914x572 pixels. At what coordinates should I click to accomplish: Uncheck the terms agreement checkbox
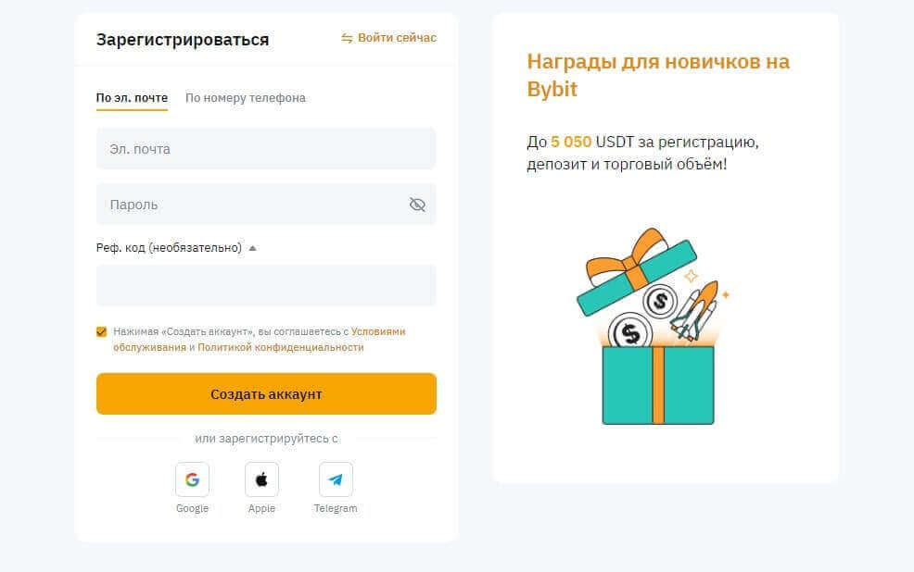[101, 331]
